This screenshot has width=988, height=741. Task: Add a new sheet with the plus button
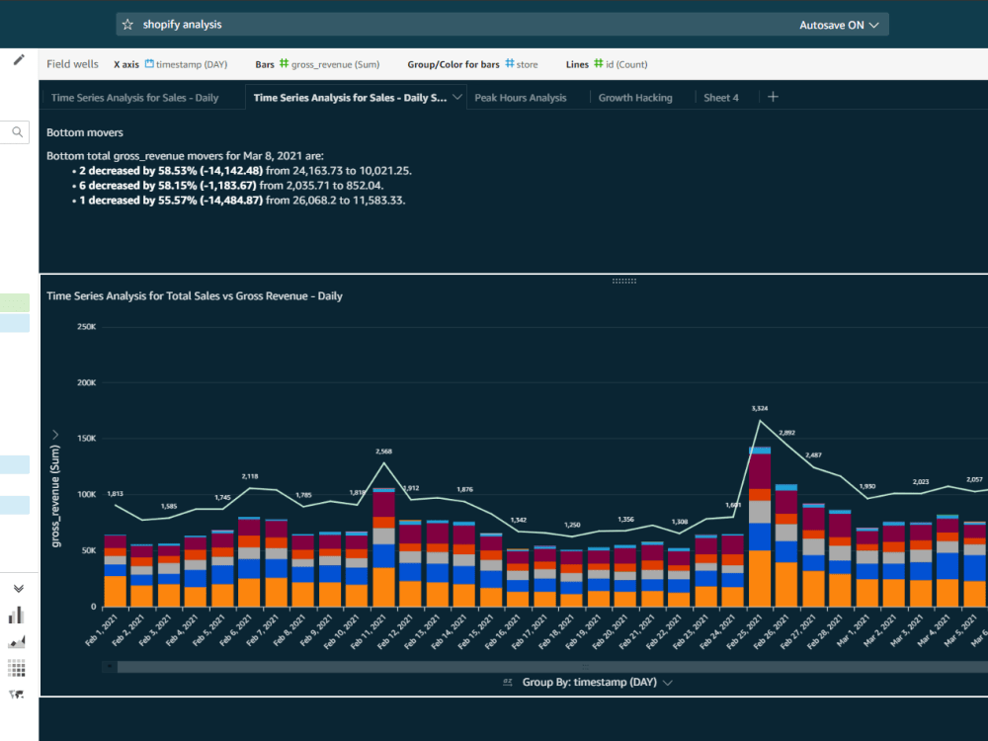773,97
